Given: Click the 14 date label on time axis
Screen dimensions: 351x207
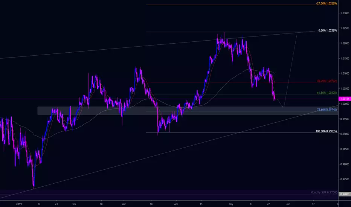Looking at the screenshot, I should point(39,204).
